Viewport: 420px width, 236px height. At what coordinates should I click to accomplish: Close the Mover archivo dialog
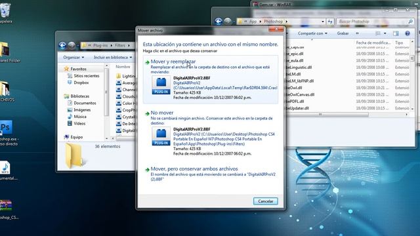click(276, 29)
